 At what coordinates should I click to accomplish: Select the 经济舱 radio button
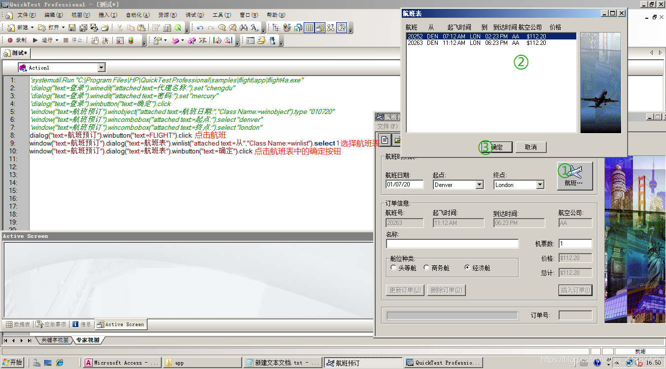pyautogui.click(x=467, y=268)
